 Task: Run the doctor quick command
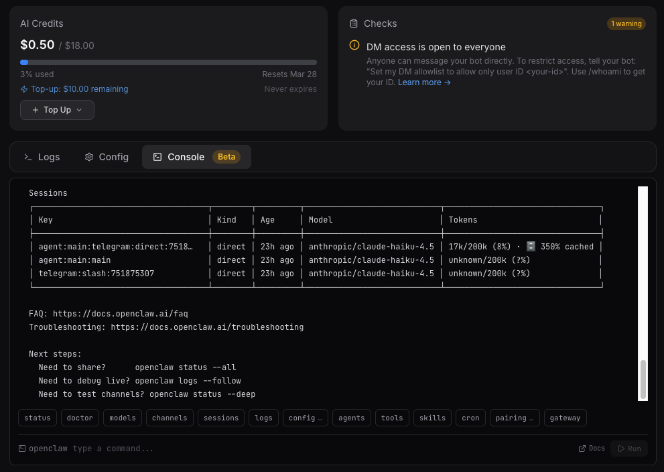tap(80, 418)
